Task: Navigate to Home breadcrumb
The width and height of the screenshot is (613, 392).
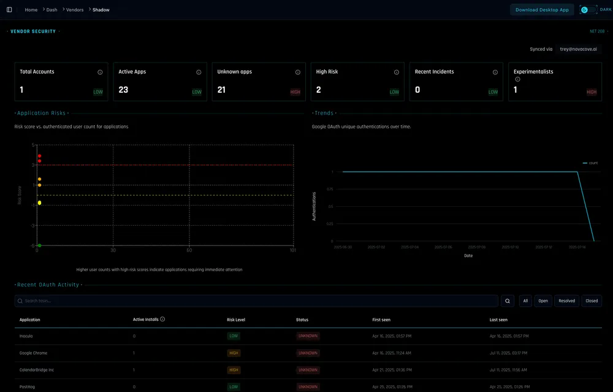Action: 31,10
